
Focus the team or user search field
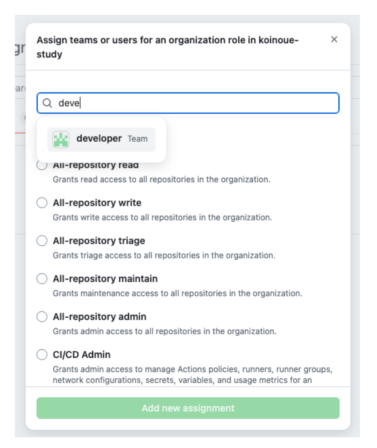click(x=198, y=103)
